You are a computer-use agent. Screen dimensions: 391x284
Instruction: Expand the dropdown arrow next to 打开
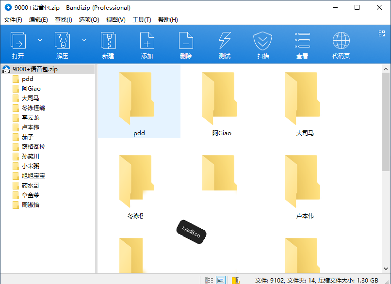(40, 40)
